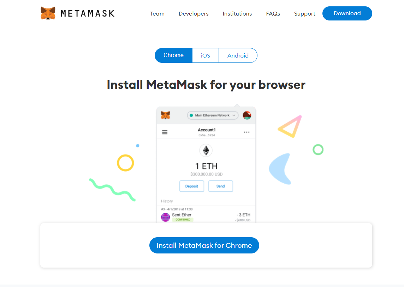Expand the Main Ethereum Network dropdown
Image resolution: width=404 pixels, height=287 pixels.
pos(213,115)
